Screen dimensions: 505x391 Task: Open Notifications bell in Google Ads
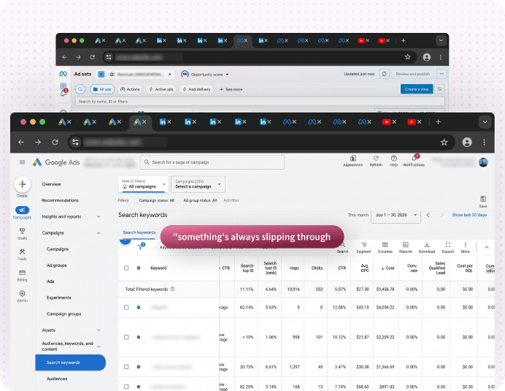(x=415, y=158)
